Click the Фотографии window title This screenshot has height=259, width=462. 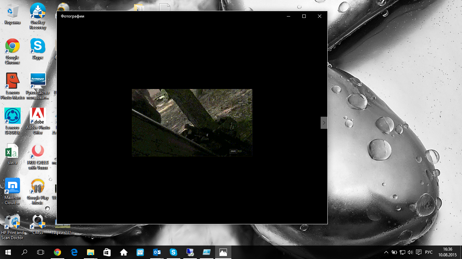(72, 16)
